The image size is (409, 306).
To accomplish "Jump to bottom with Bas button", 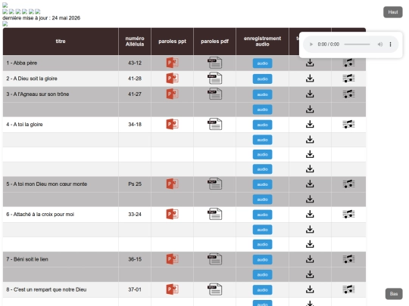I will [394, 294].
